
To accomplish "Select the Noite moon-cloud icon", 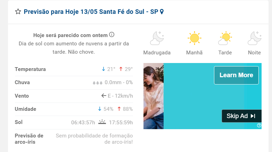I will coord(255,38).
